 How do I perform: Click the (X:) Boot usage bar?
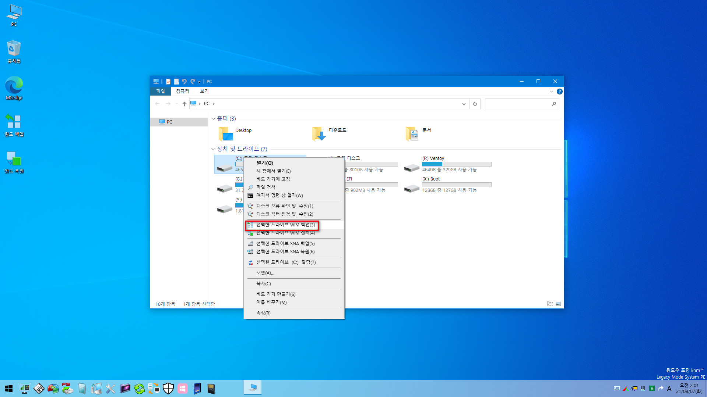pyautogui.click(x=457, y=185)
